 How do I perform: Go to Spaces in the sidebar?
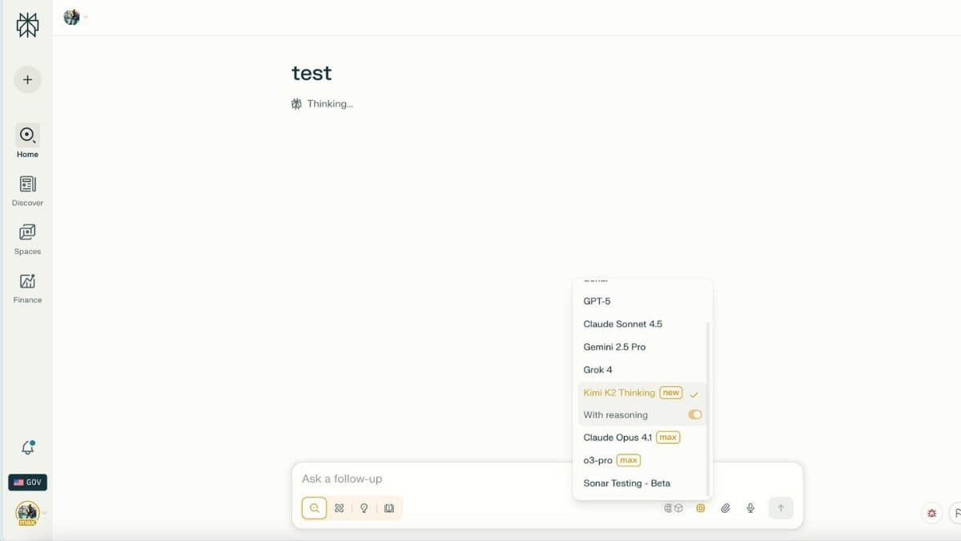click(27, 239)
